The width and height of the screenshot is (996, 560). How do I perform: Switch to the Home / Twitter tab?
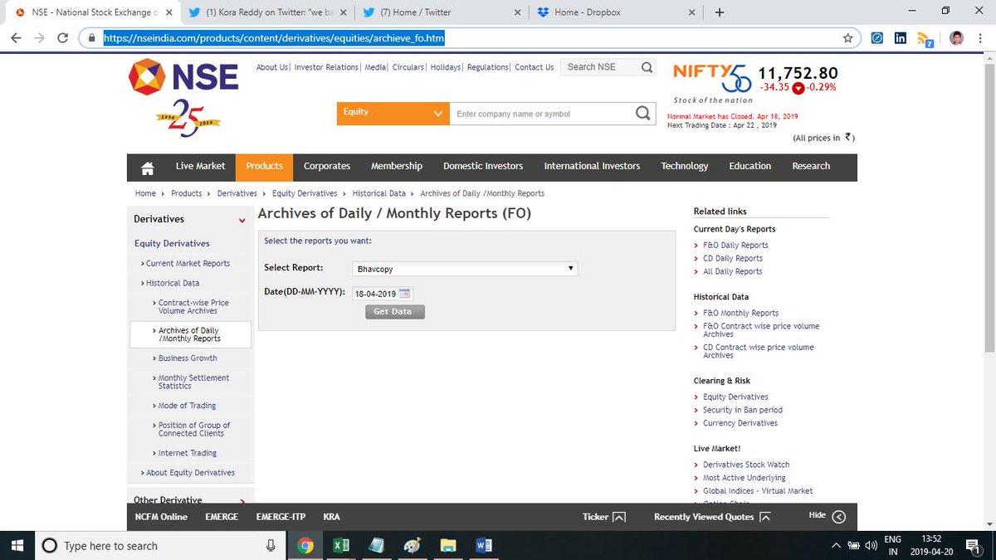pos(441,12)
